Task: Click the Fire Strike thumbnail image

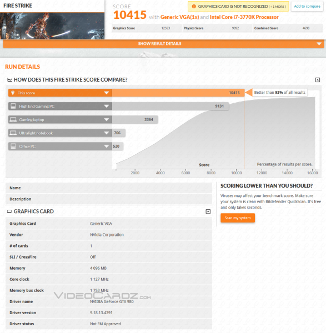Action: click(52, 26)
